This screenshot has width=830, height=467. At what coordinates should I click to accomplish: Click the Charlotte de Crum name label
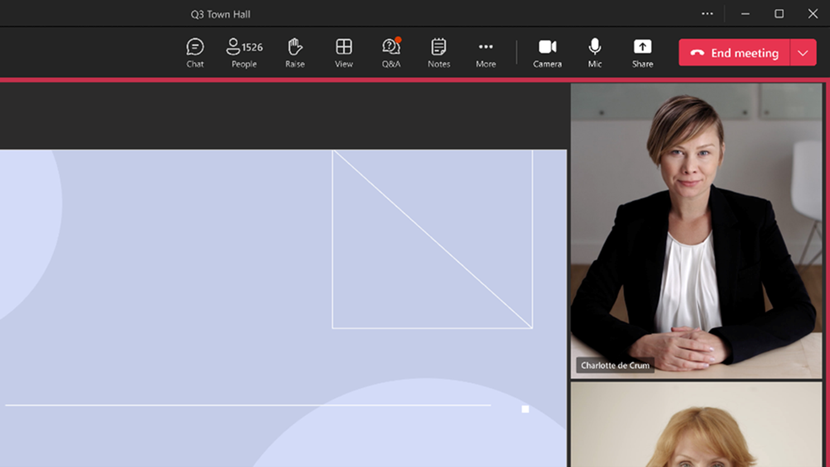point(615,365)
